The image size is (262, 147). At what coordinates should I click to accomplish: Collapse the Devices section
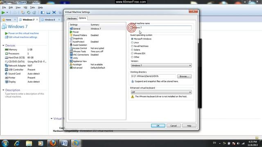[3, 45]
